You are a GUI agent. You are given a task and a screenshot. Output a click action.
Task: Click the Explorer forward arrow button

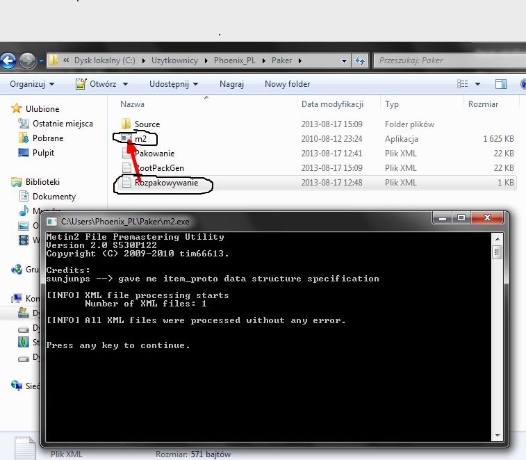(x=28, y=60)
